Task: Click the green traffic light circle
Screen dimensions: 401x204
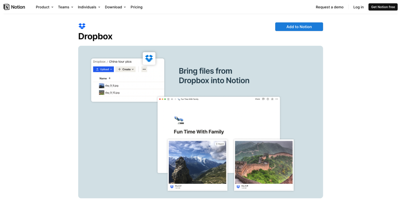Action: click(165, 99)
